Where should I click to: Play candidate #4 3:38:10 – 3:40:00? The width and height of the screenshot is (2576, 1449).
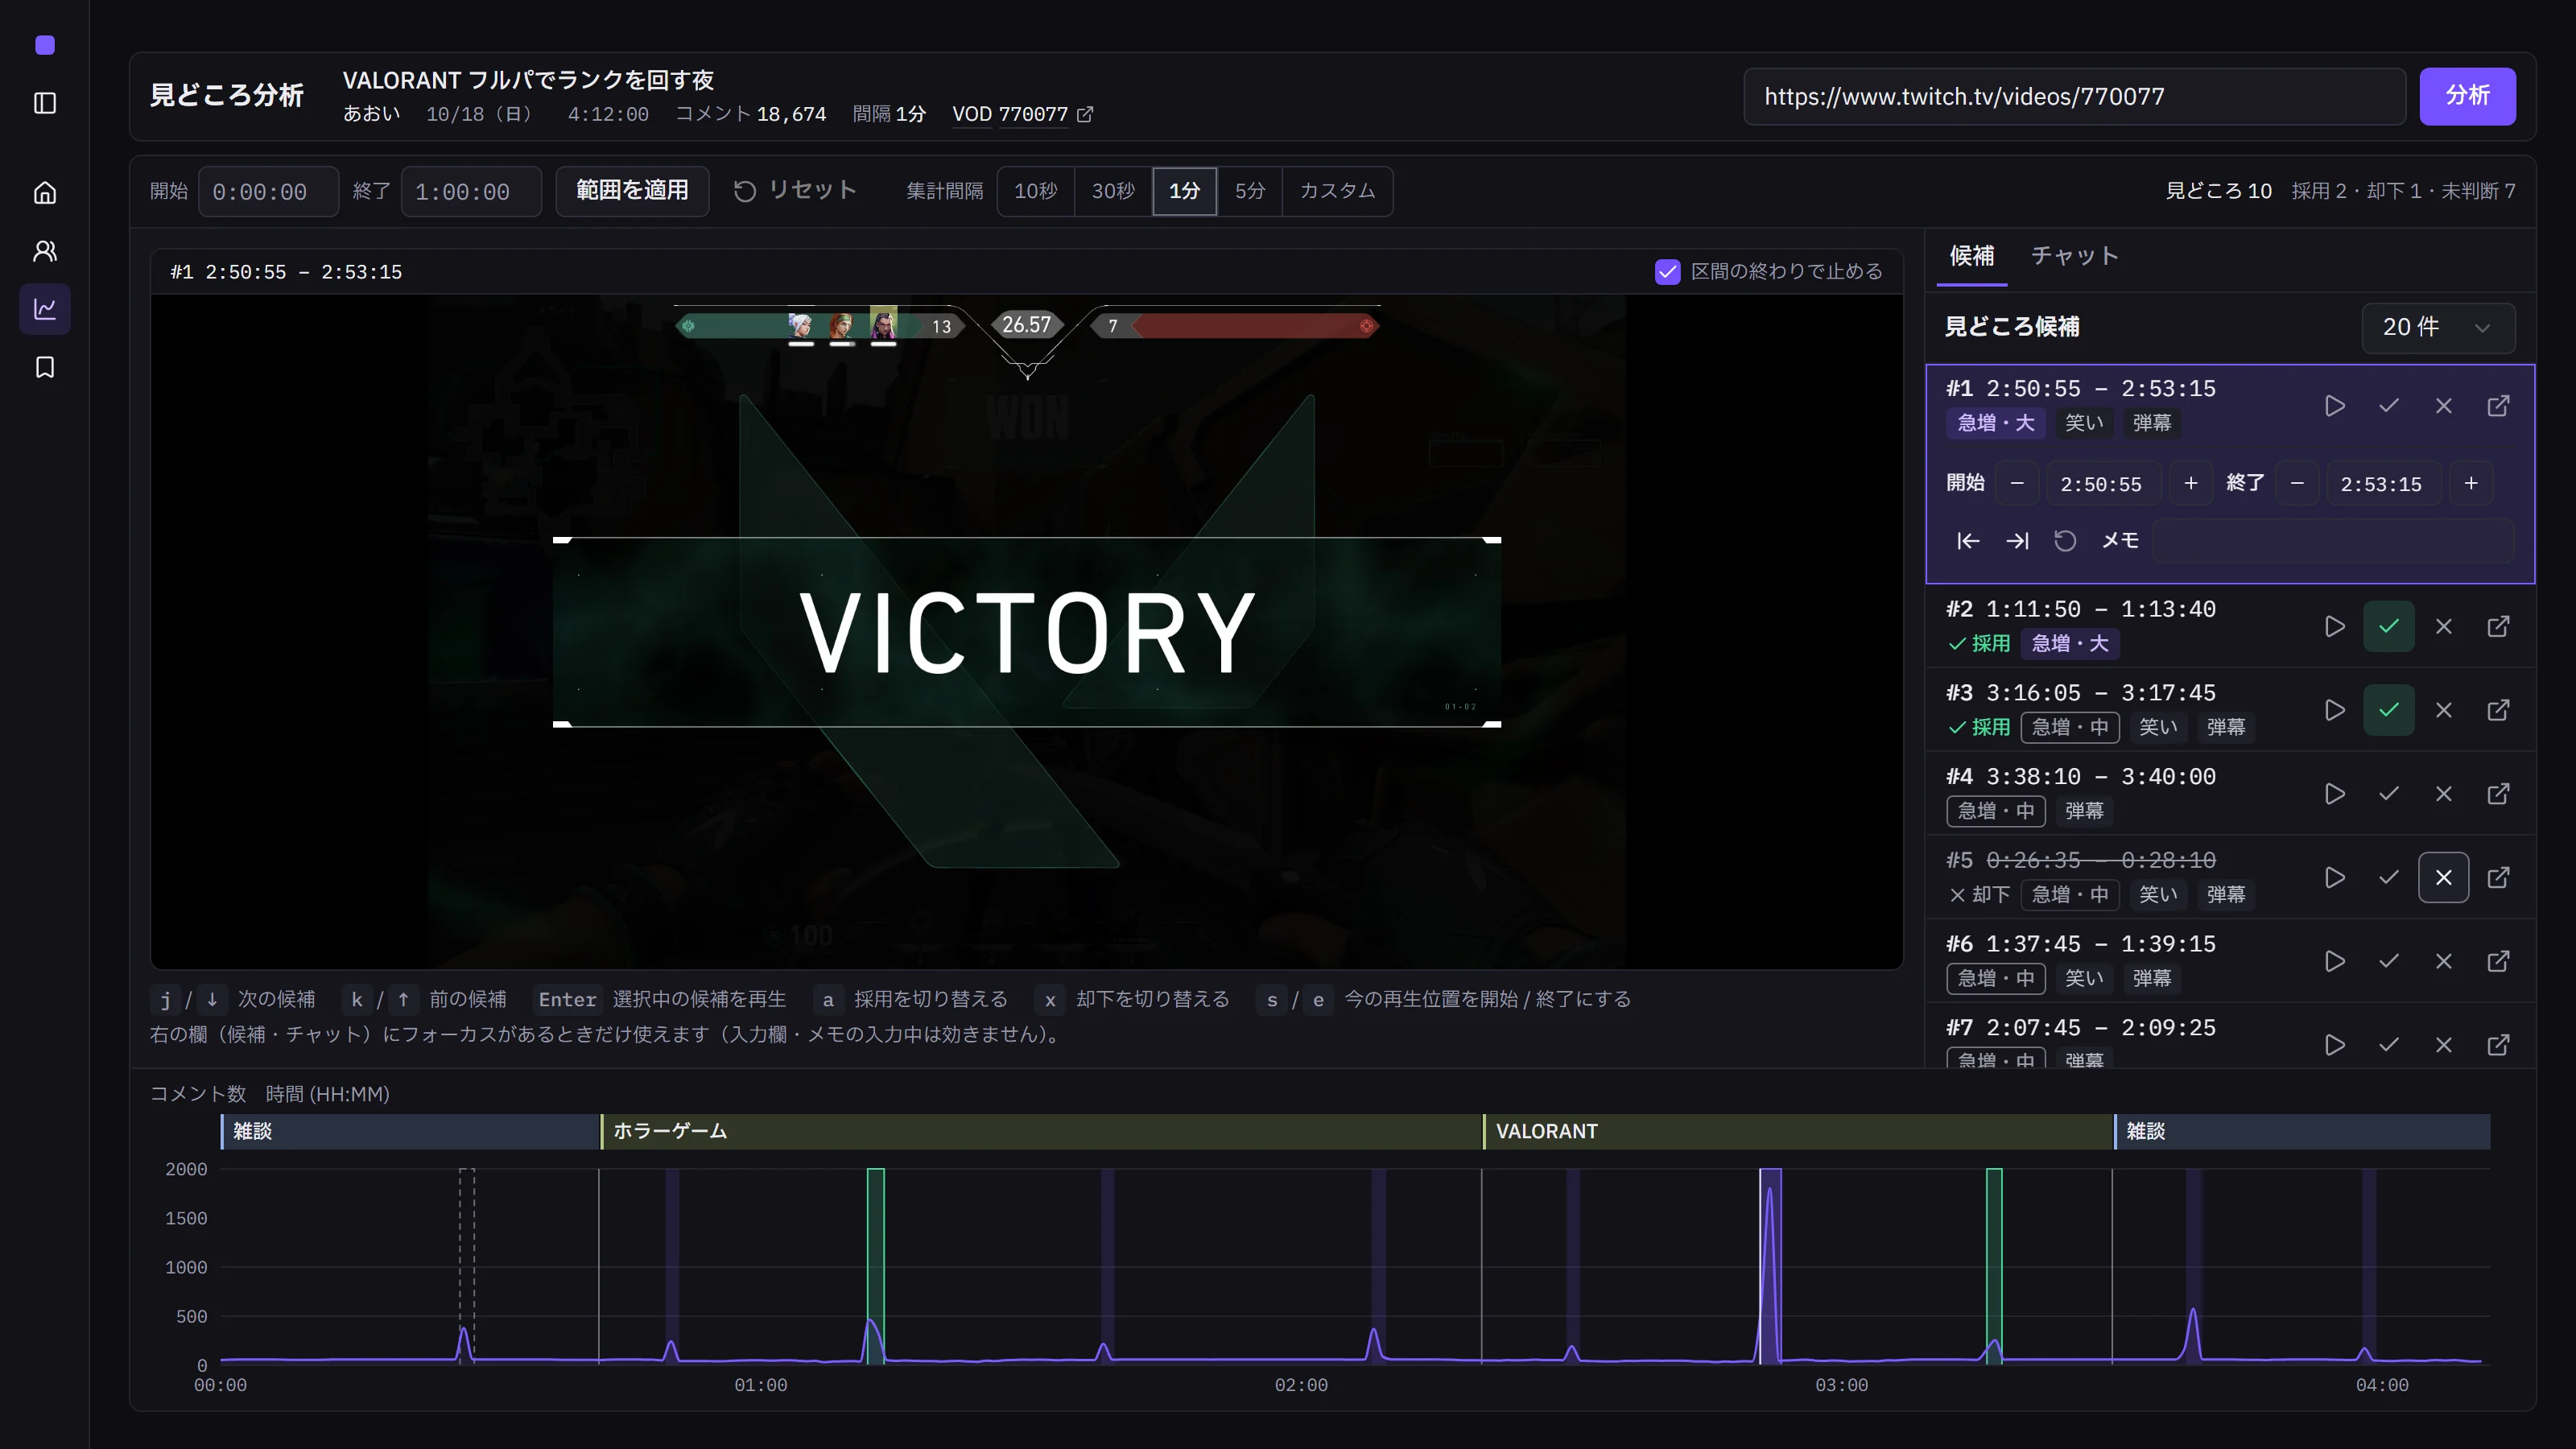[2334, 794]
